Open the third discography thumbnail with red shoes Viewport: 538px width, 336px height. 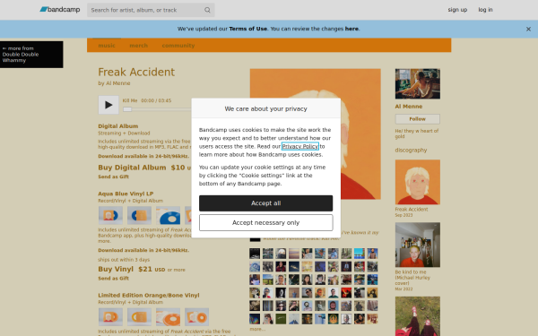point(418,316)
